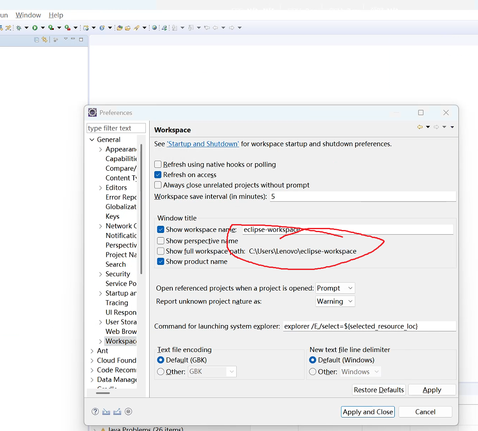Viewport: 478px width, 431px height.
Task: Open the Window menu
Action: [x=28, y=15]
